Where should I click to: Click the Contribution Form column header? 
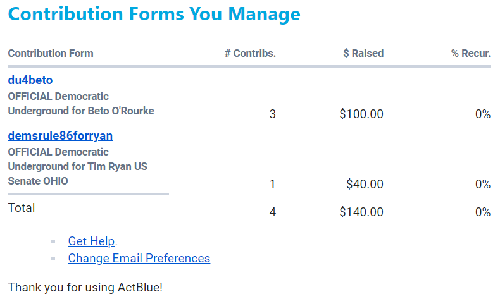point(51,53)
